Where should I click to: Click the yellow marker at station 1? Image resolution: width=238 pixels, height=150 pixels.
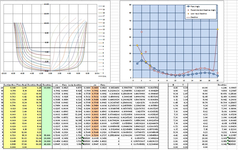pyautogui.click(x=137, y=45)
